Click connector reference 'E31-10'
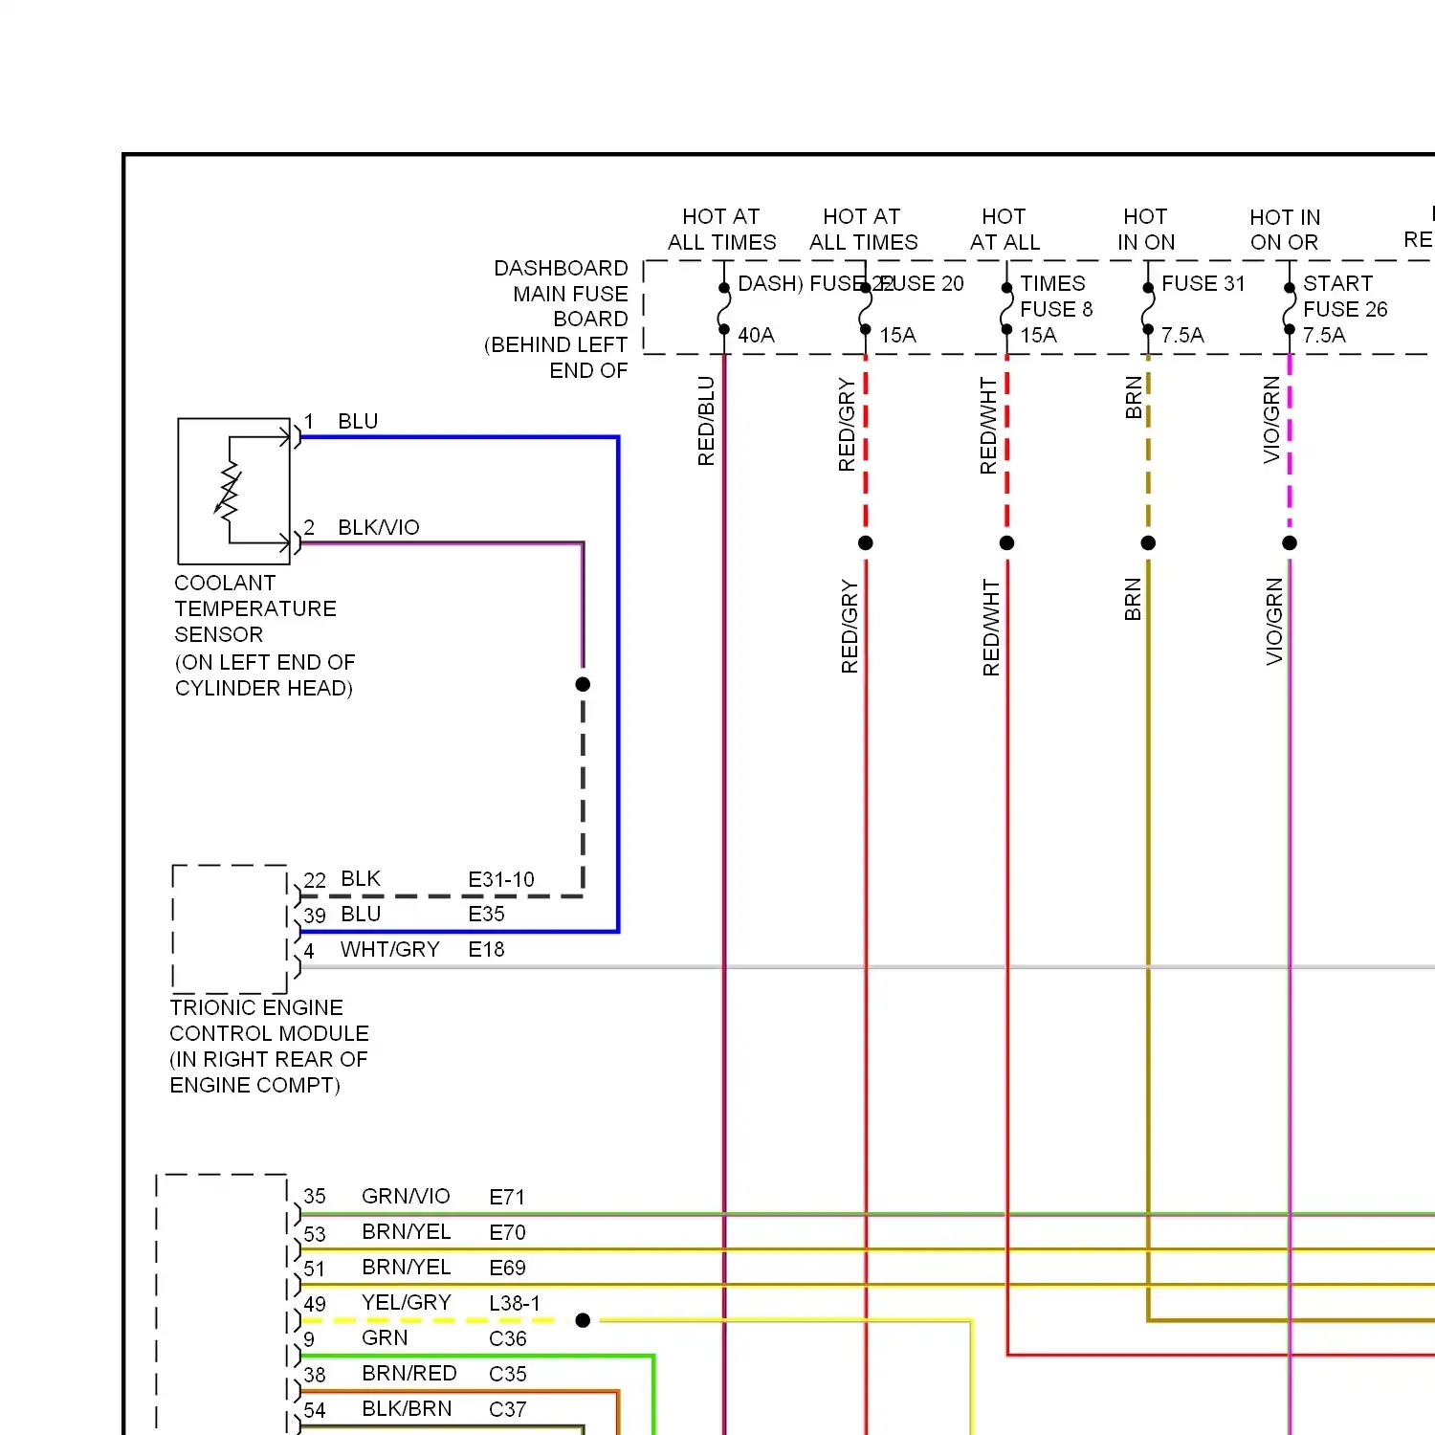 501,879
